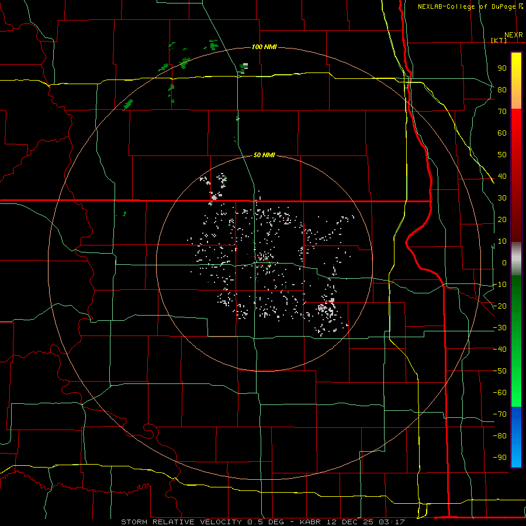Click the STORM RELATIVE VELOCITY caption text
The height and width of the screenshot is (526, 526).
182,522
